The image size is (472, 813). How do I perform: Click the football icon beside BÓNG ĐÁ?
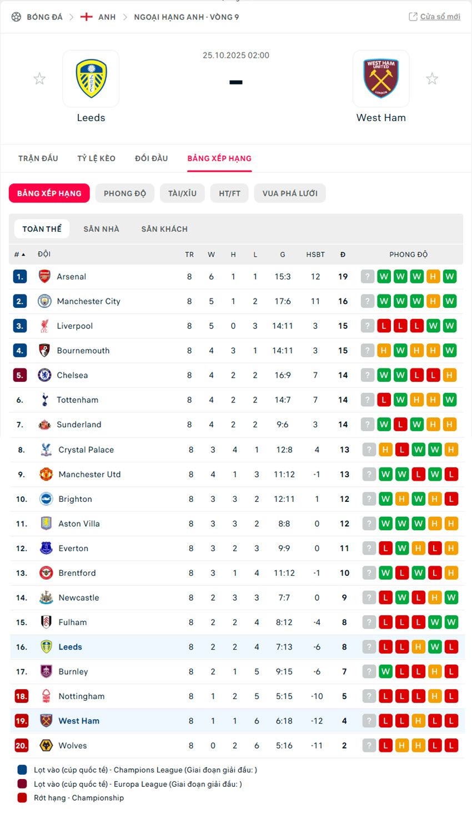pyautogui.click(x=16, y=17)
